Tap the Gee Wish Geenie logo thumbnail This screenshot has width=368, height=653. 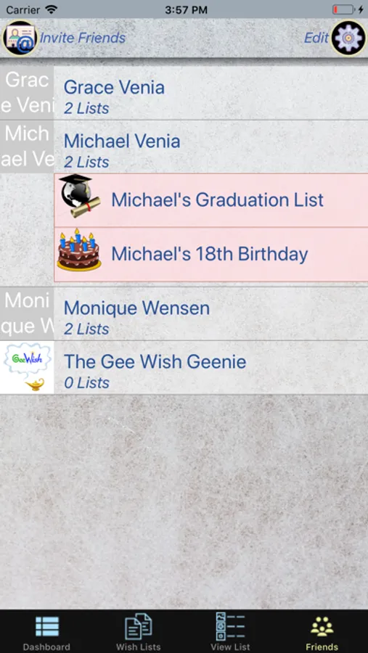(27, 368)
